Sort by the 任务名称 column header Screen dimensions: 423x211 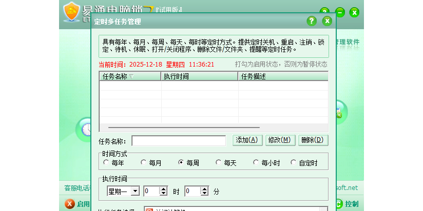click(129, 76)
